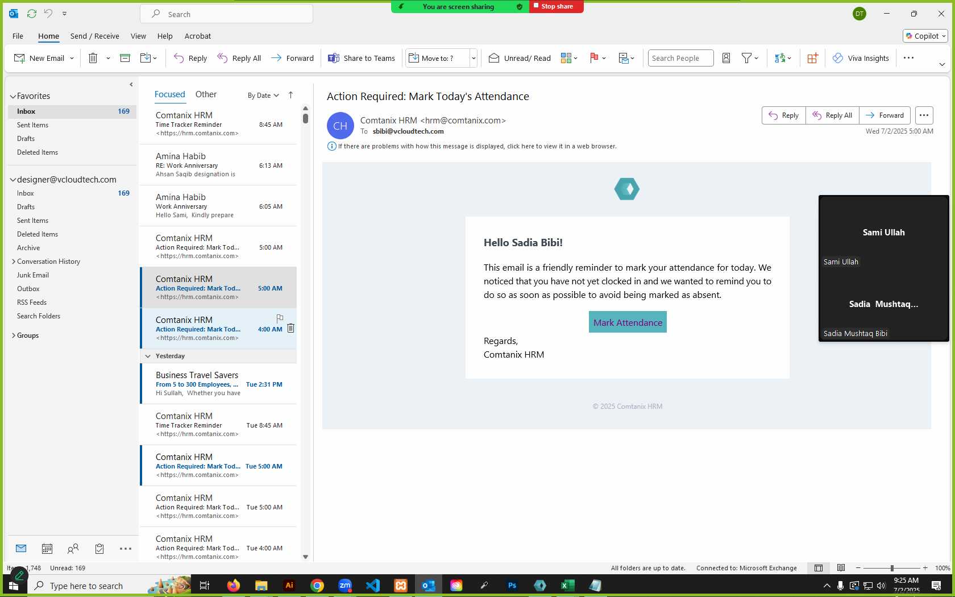Image resolution: width=955 pixels, height=597 pixels.
Task: Open Google Chrome from the taskbar
Action: [317, 586]
